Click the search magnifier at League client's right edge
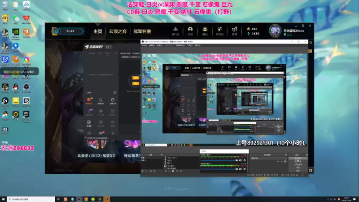This screenshot has height=202, width=359. click(x=311, y=43)
